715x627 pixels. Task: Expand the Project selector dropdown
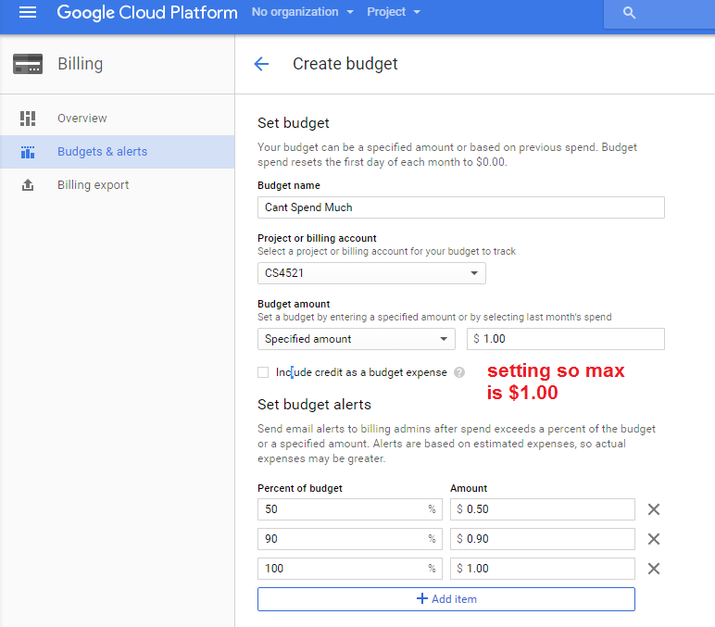click(393, 12)
